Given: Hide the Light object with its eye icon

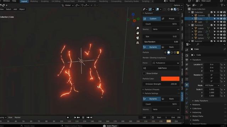Looking at the screenshot, I should [218, 22].
